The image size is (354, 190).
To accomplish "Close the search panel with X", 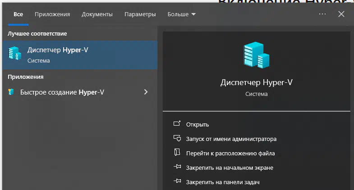I will pos(341,14).
